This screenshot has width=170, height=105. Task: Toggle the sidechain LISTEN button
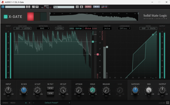(x=27, y=28)
